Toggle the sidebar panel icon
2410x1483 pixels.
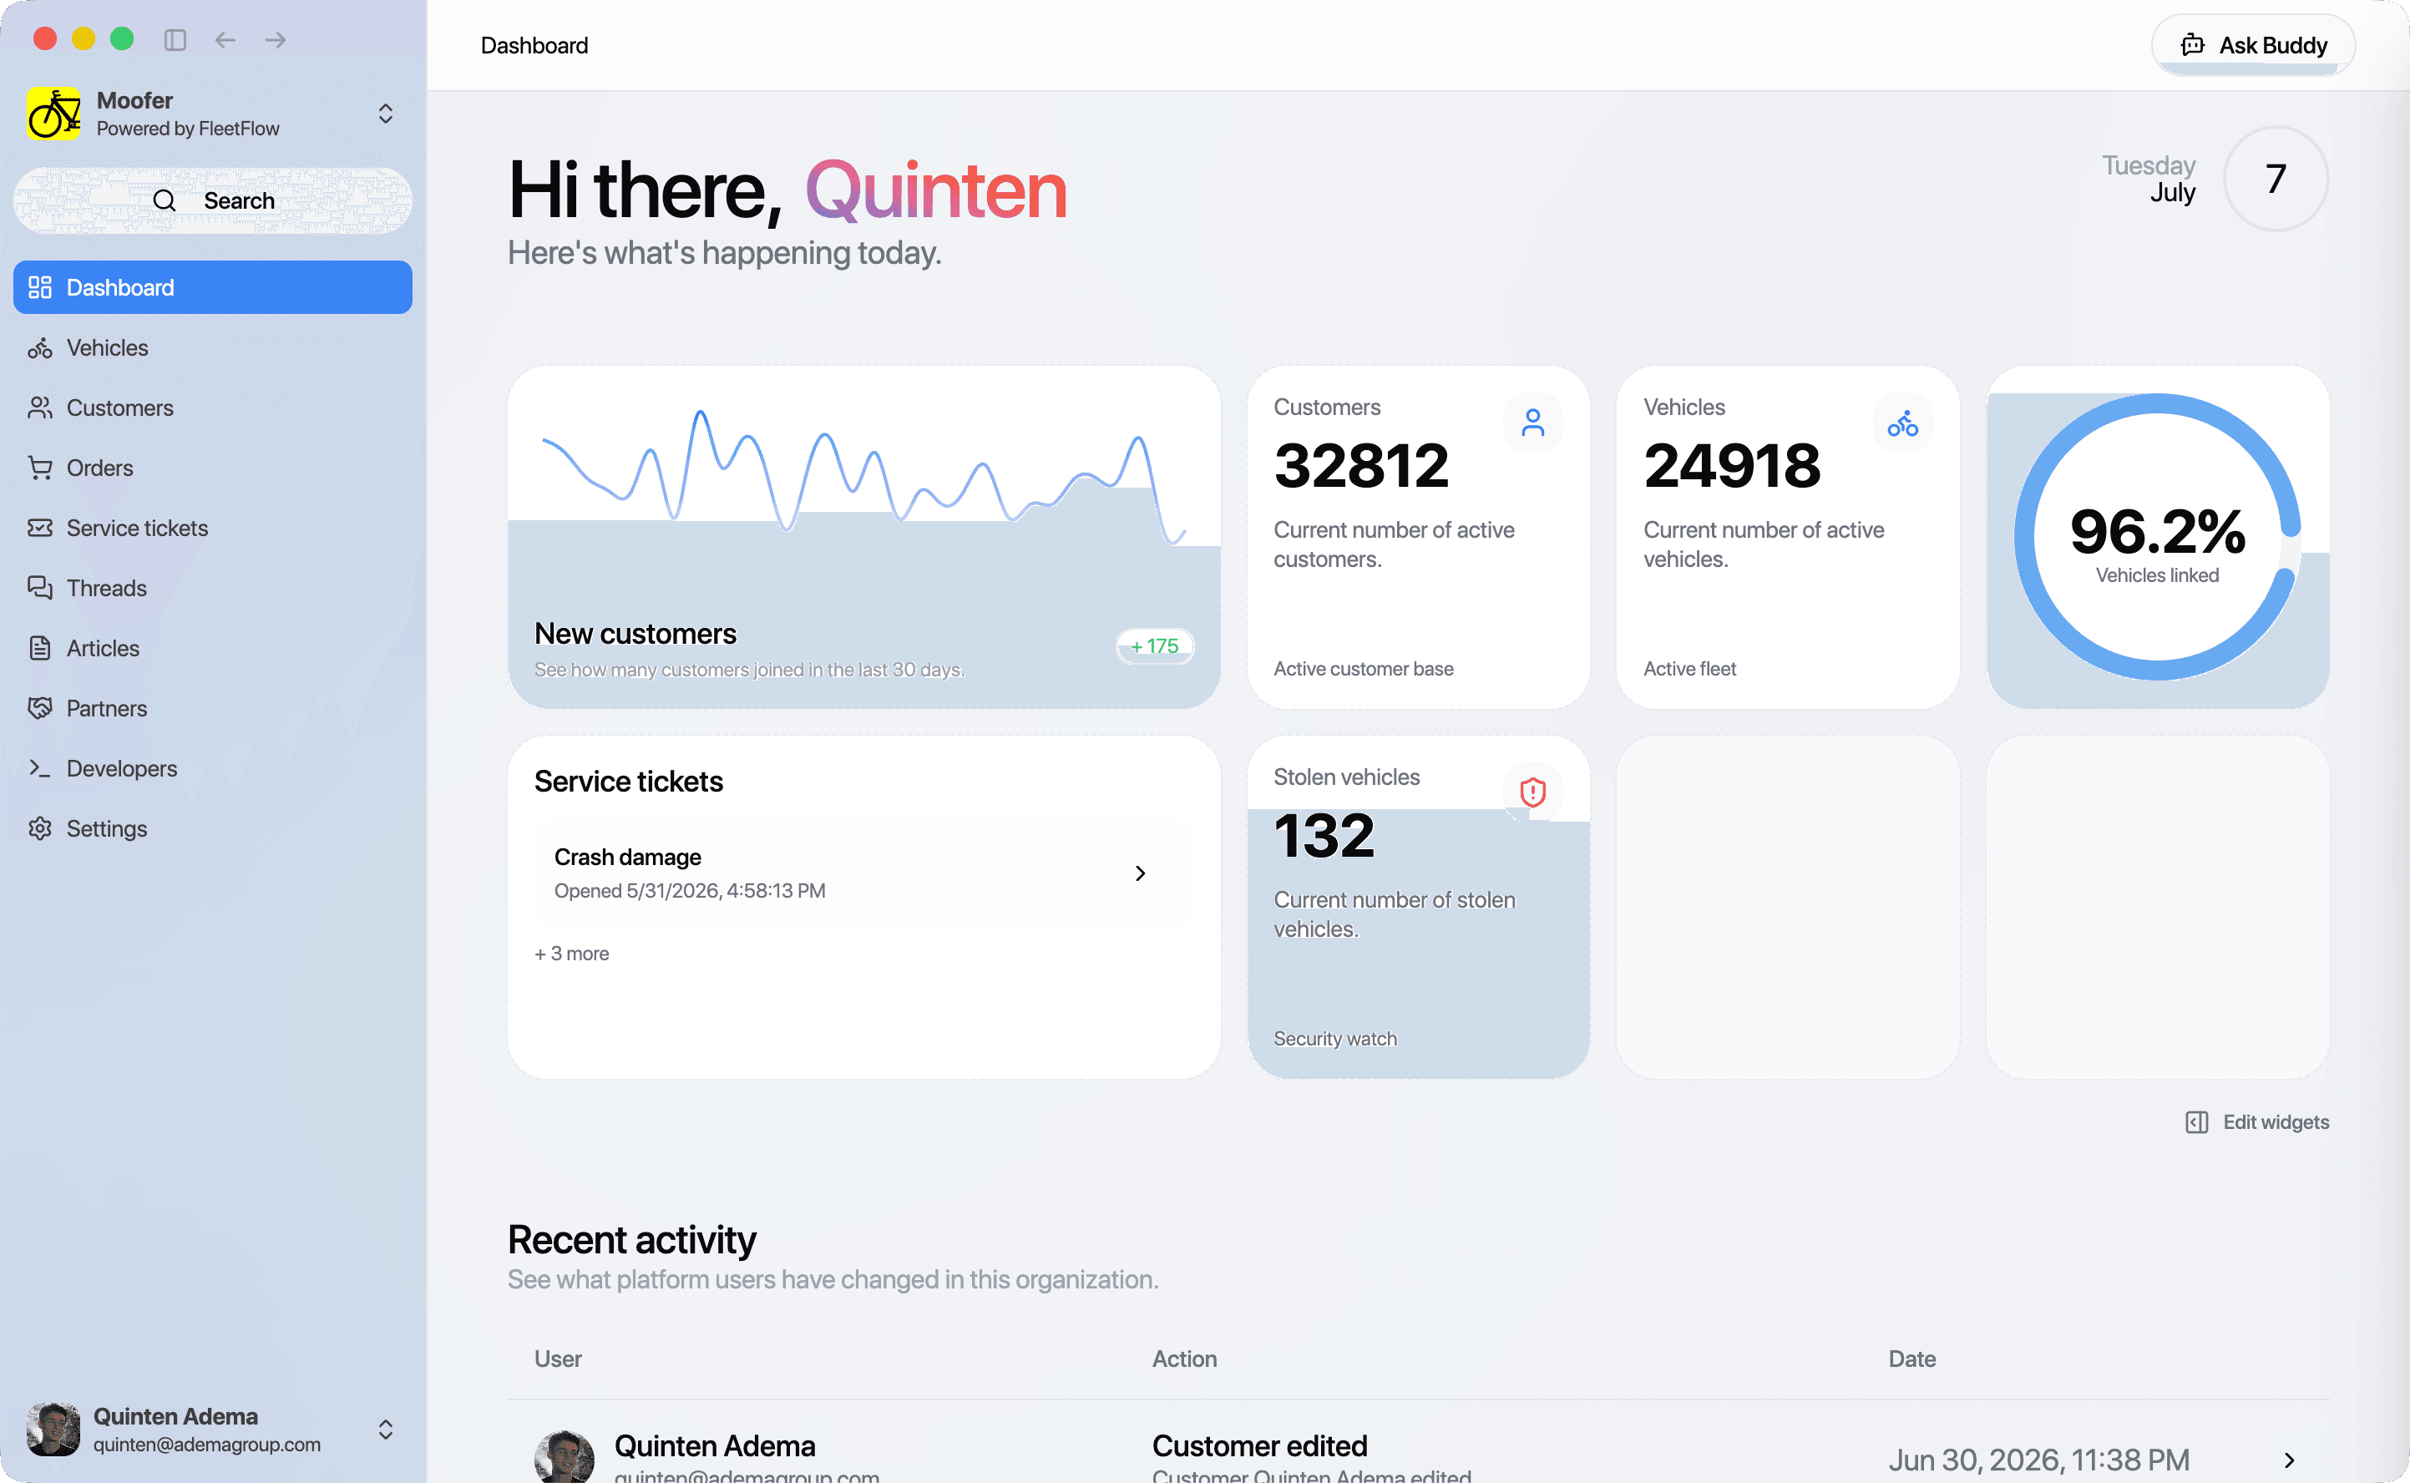(x=175, y=39)
